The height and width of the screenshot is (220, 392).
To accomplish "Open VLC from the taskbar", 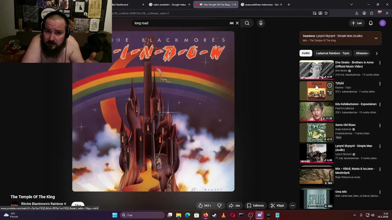I will (223, 215).
